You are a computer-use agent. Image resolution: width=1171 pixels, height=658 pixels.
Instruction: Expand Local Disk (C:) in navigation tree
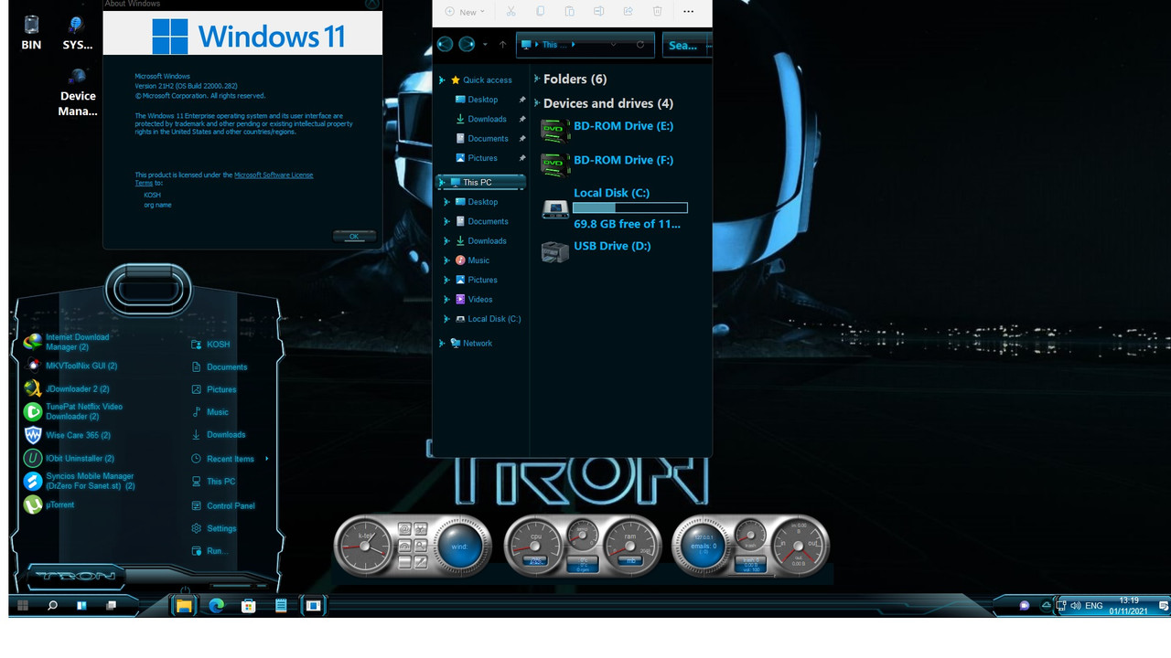click(x=447, y=319)
